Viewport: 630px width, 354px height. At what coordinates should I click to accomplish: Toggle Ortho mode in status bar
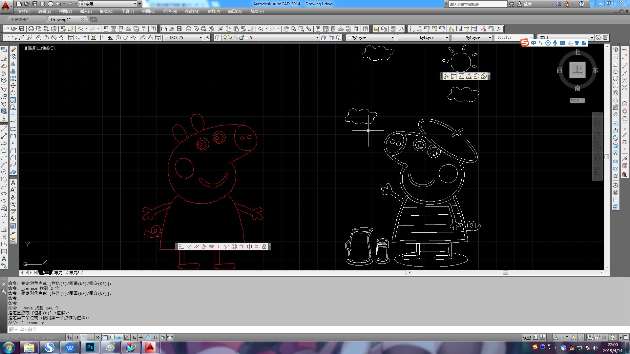91,337
